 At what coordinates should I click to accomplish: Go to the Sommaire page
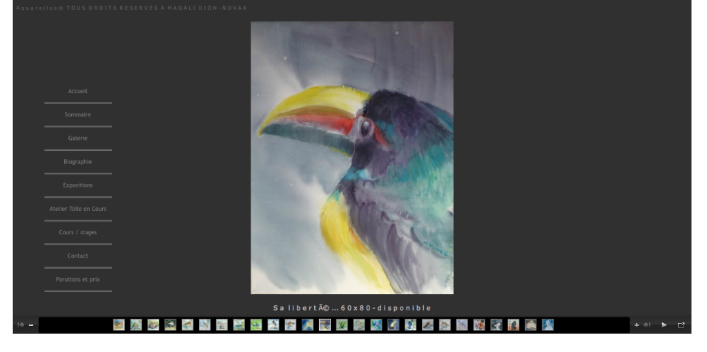78,114
